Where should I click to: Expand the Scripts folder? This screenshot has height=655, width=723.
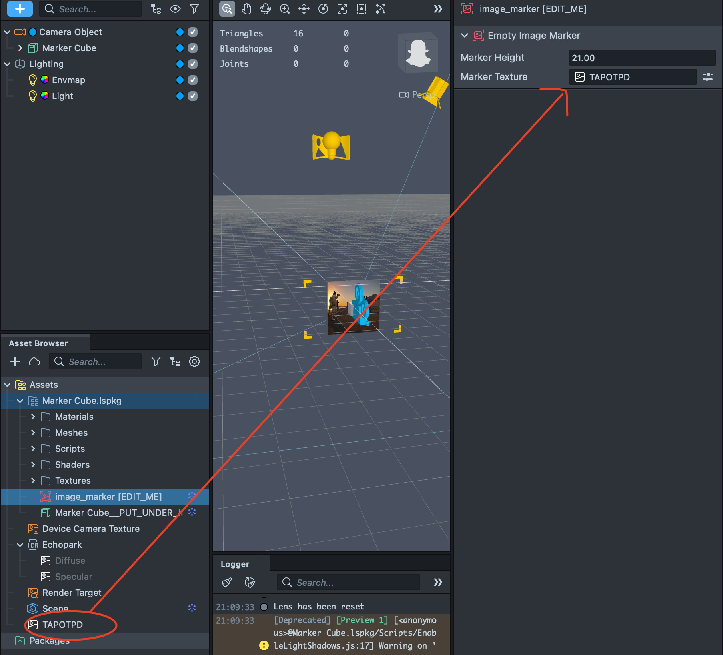click(x=33, y=449)
